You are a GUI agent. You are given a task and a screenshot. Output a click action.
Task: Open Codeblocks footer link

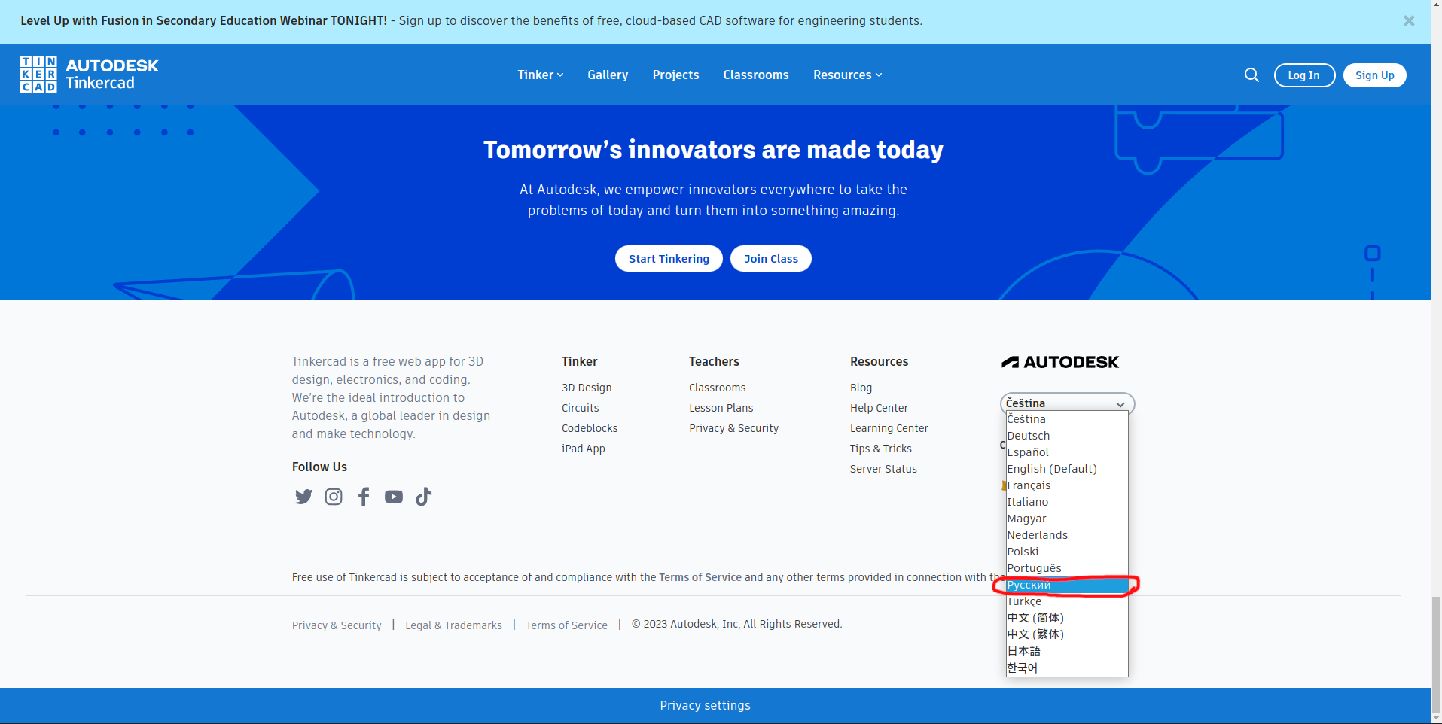590,428
